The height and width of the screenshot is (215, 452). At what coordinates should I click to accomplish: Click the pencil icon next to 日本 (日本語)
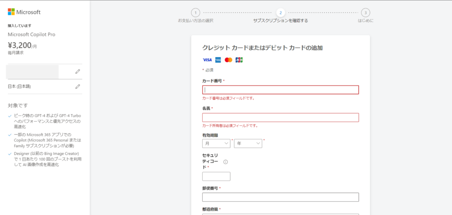tap(78, 86)
